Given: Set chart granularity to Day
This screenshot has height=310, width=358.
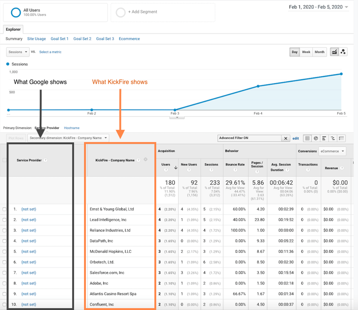Looking at the screenshot, I should click(x=294, y=52).
